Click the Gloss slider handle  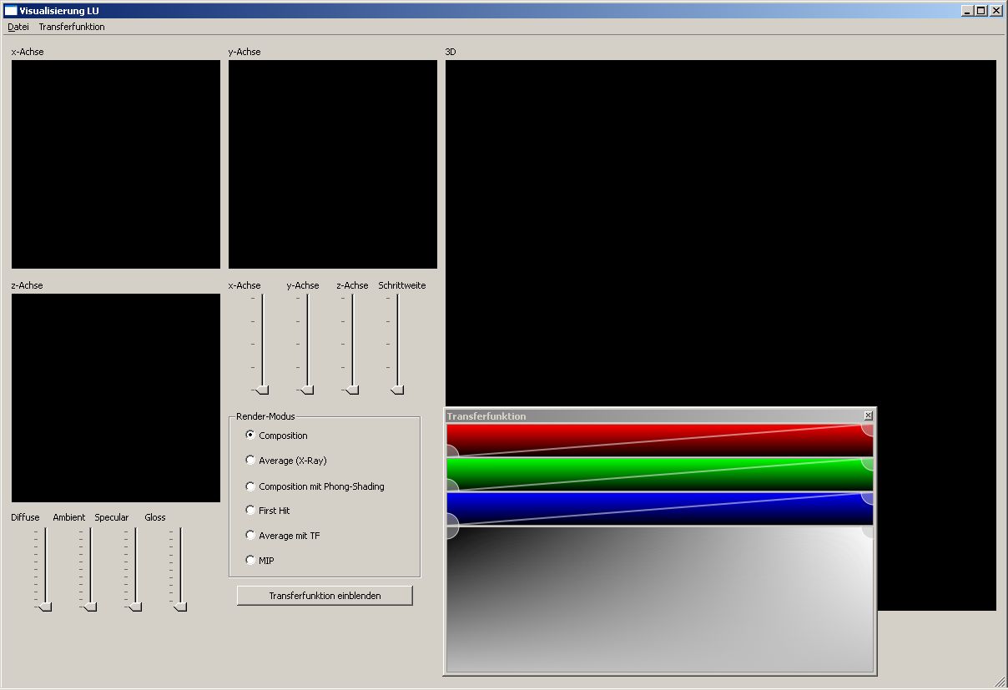click(x=180, y=607)
